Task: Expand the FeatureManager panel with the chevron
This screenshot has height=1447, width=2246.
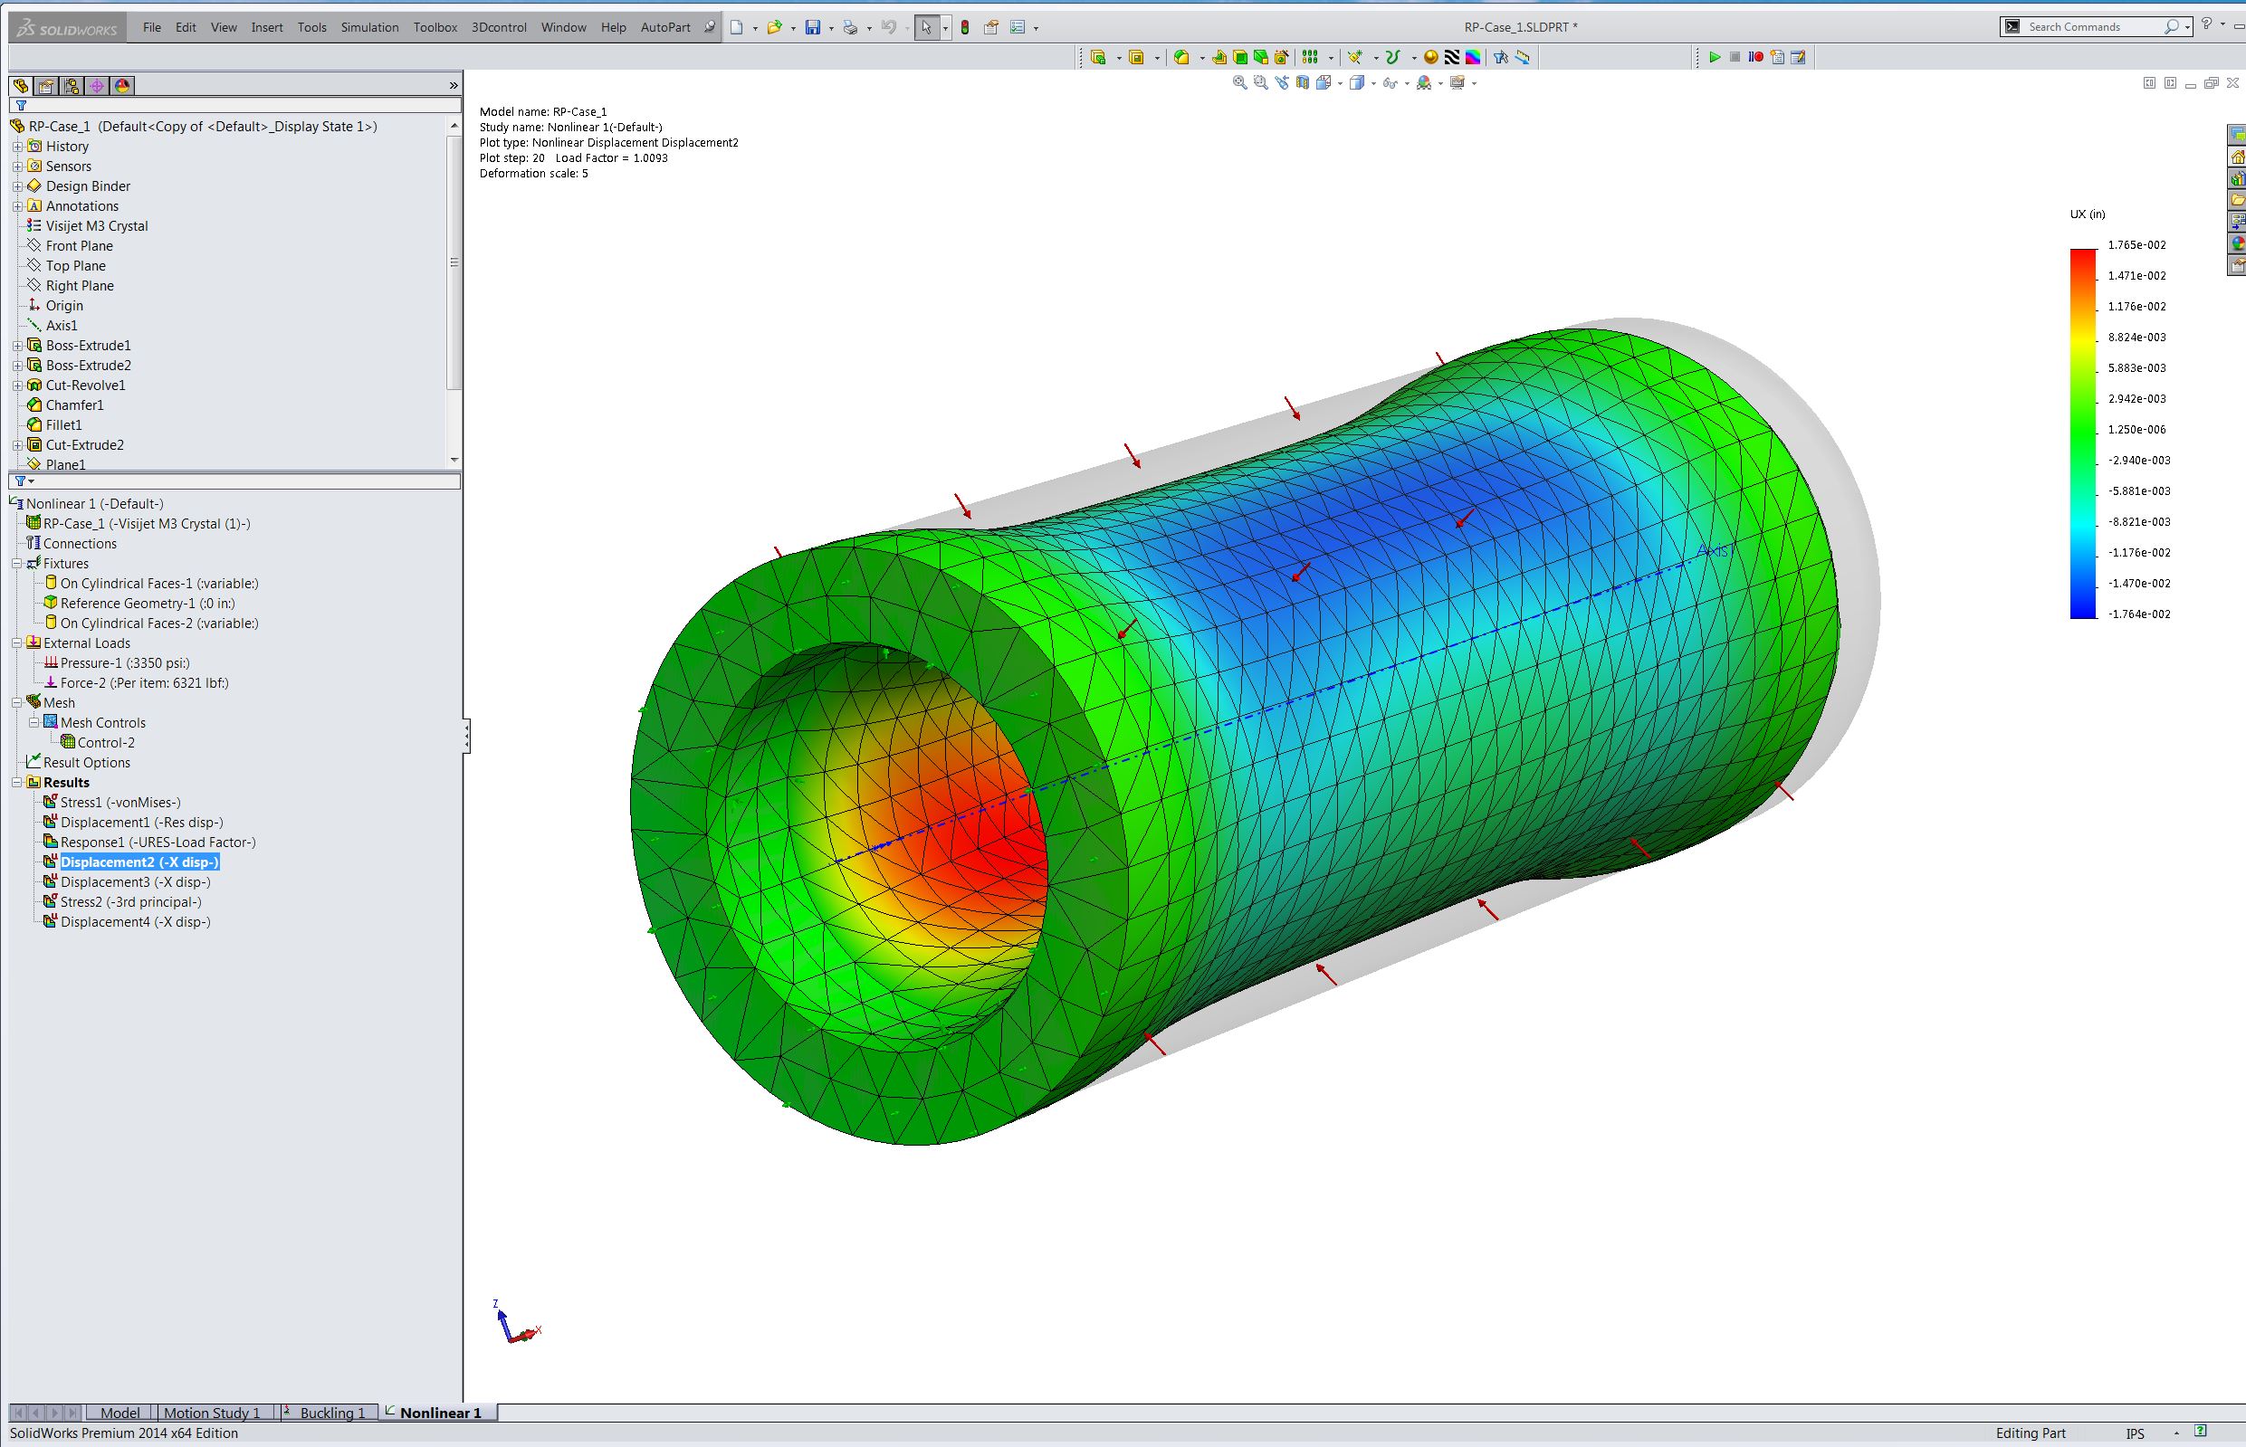Action: pyautogui.click(x=454, y=85)
